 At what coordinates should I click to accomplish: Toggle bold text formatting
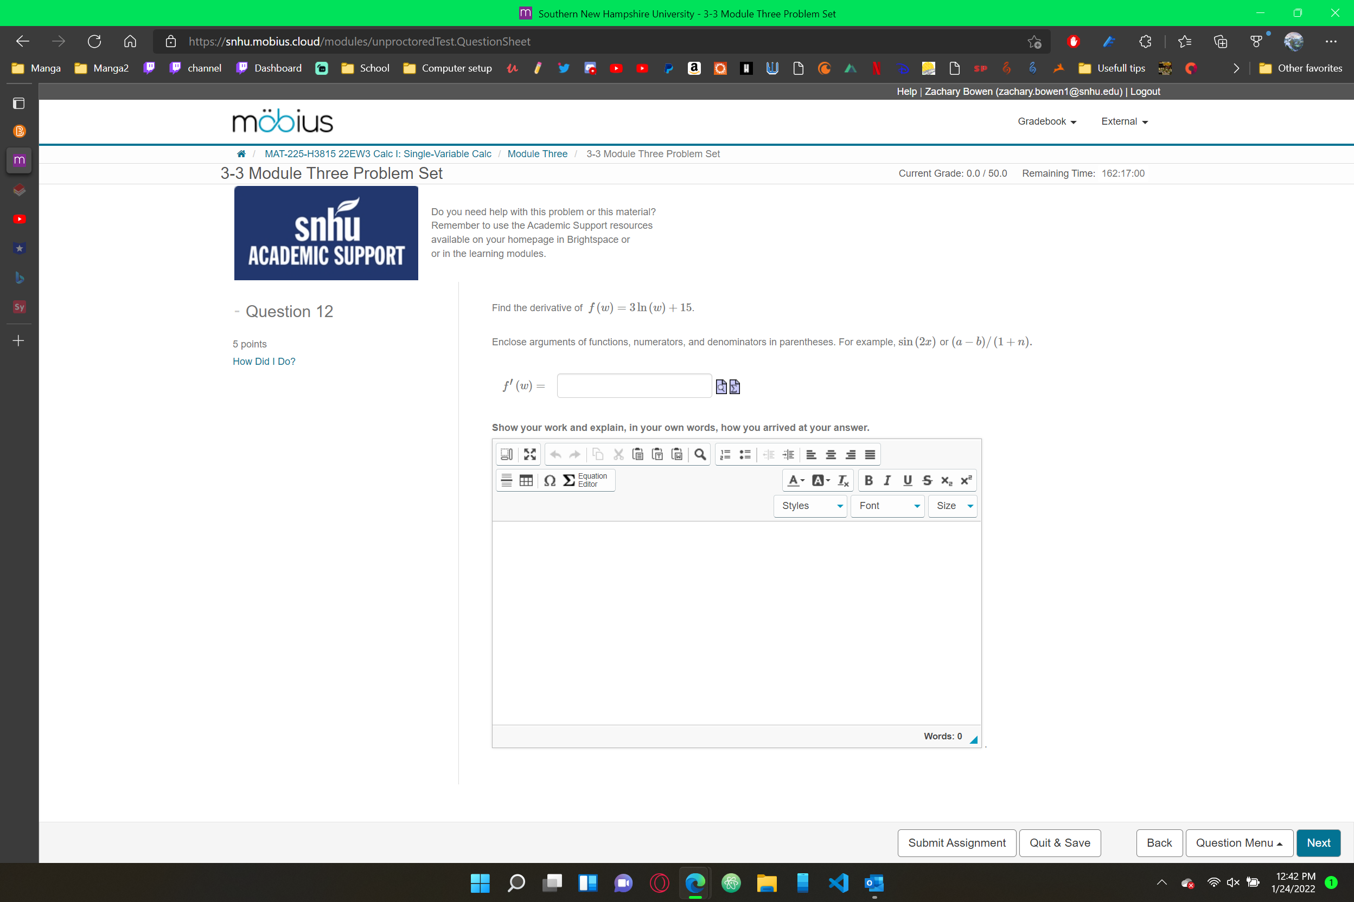coord(868,480)
